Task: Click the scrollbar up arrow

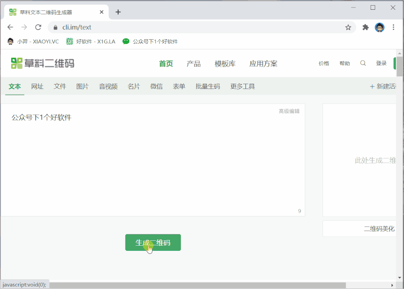Action: 400,53
